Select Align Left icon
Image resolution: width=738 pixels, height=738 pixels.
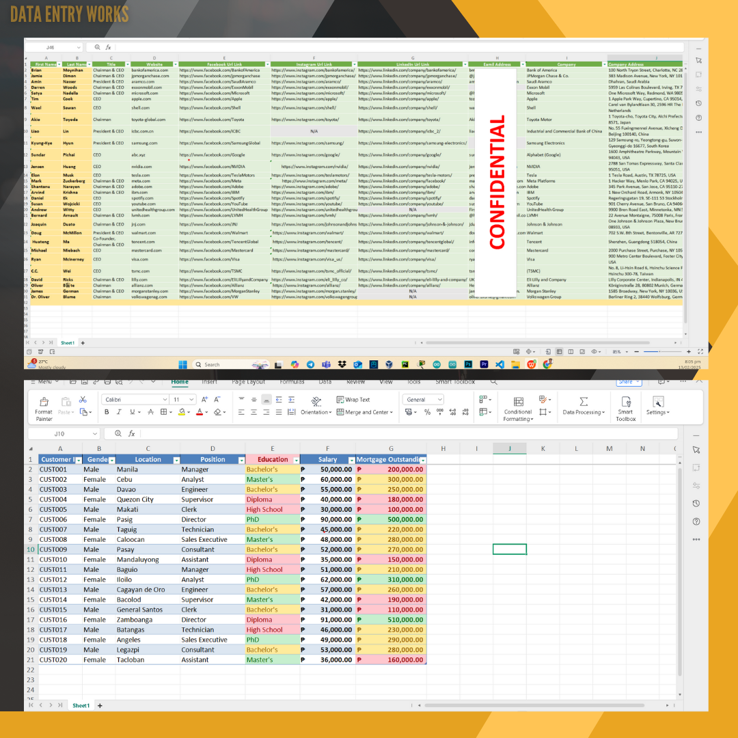tap(241, 412)
